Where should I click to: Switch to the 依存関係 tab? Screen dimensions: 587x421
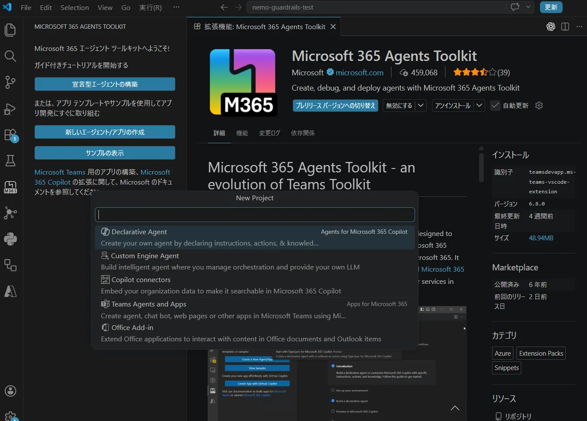point(303,133)
